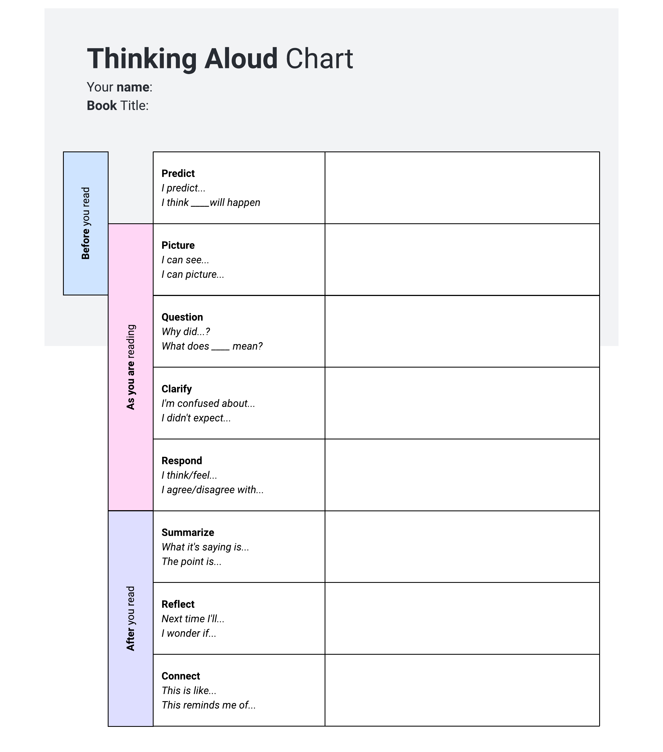Click the blank cell in the Clarify row
This screenshot has width=663, height=752.
(x=462, y=403)
